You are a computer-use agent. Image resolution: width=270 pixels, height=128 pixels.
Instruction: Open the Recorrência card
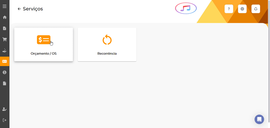(x=107, y=44)
